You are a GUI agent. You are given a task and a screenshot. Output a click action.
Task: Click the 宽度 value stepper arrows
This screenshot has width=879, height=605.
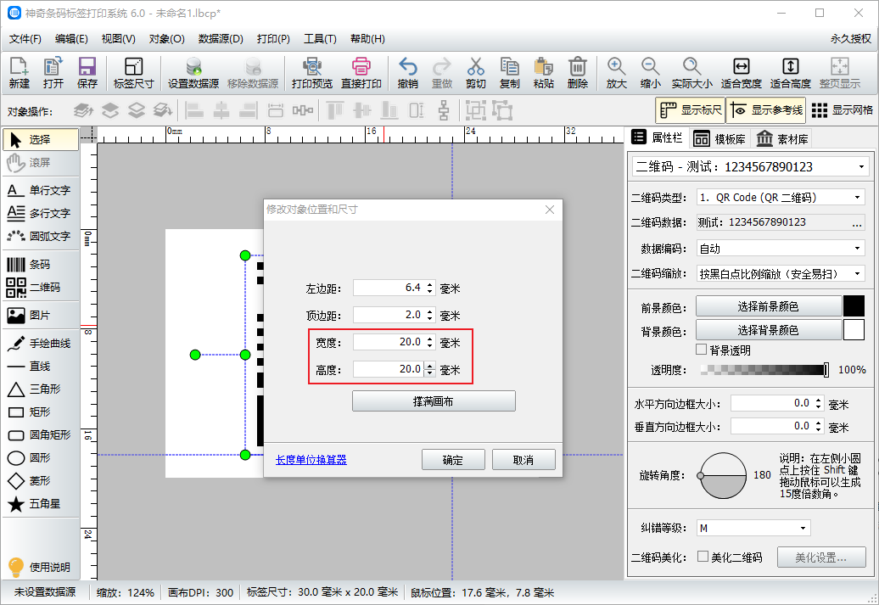[430, 342]
